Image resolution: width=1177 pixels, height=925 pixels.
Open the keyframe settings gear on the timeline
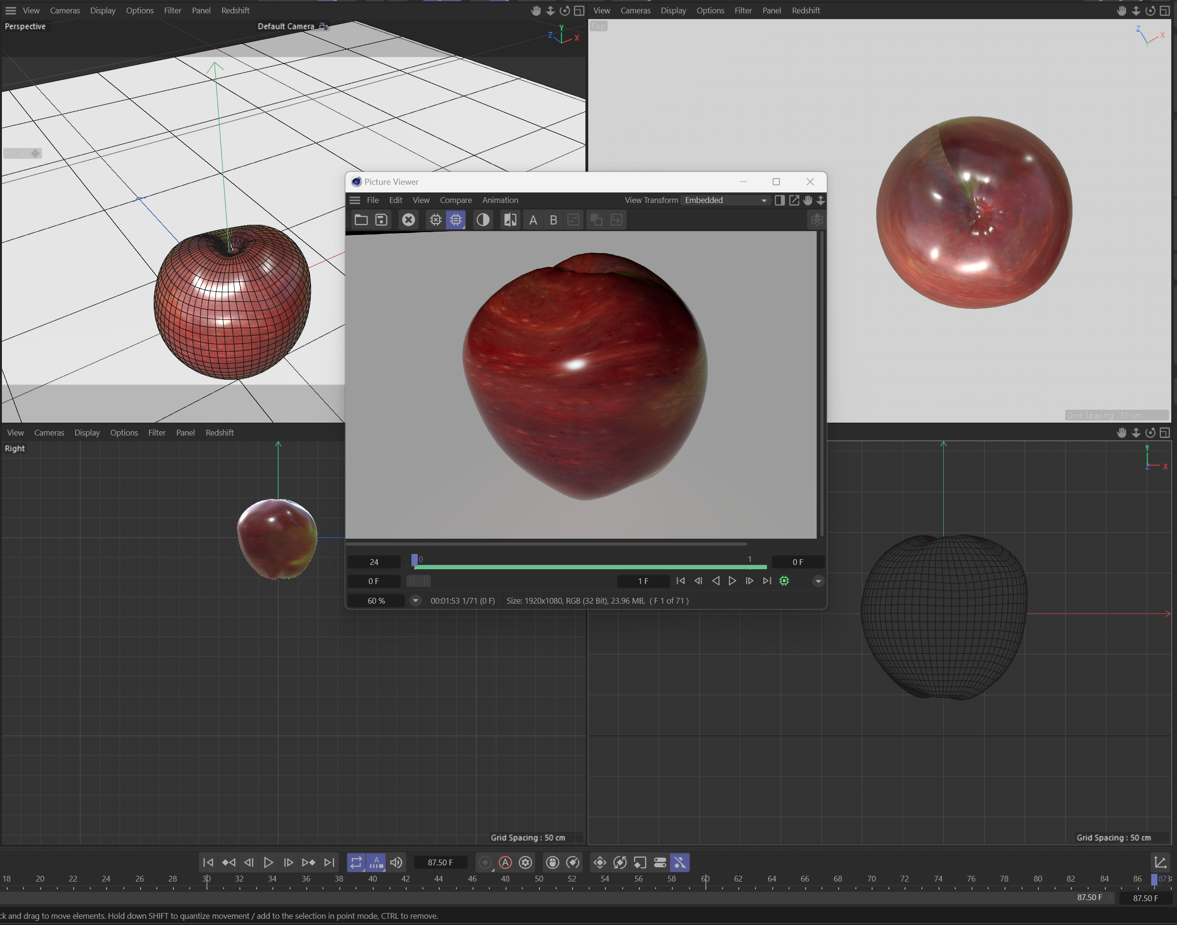(x=525, y=862)
